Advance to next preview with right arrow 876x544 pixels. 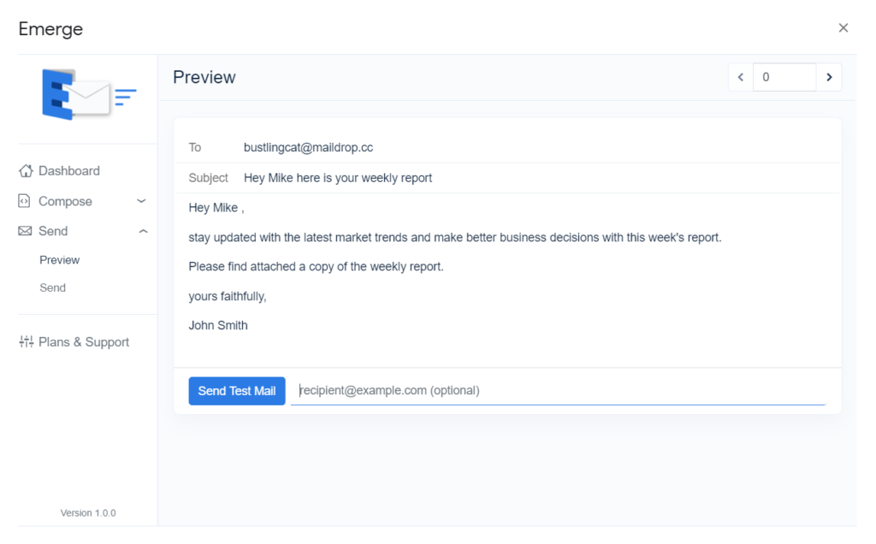click(x=828, y=77)
